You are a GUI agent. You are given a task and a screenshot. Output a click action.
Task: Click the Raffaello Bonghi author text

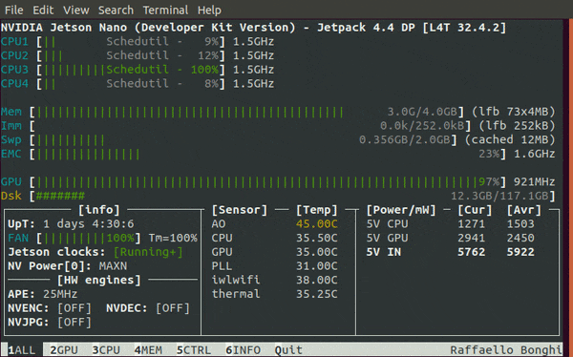(x=505, y=350)
